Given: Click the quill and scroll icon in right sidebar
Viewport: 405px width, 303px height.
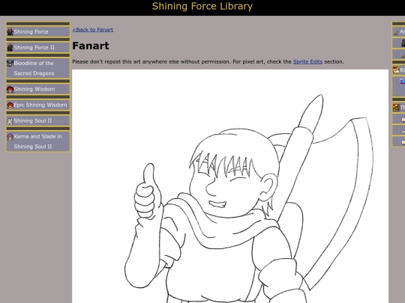Looking at the screenshot, I should pyautogui.click(x=396, y=70).
